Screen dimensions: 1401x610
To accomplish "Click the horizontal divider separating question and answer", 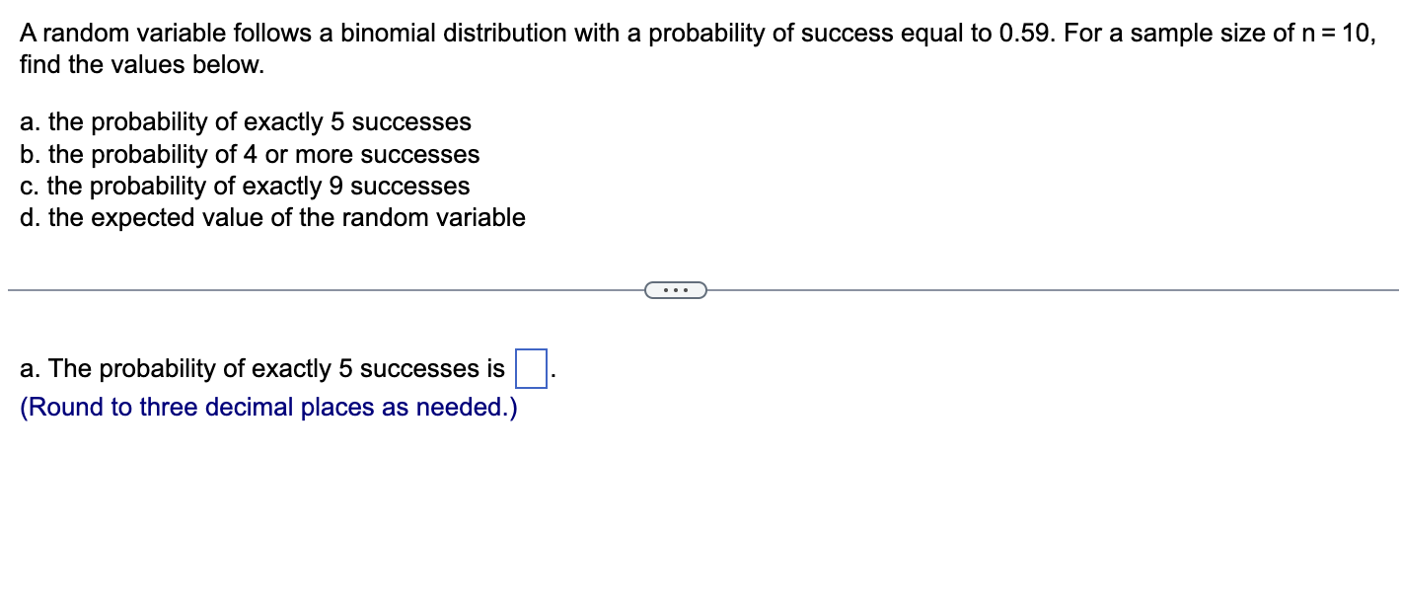I will tap(296, 289).
